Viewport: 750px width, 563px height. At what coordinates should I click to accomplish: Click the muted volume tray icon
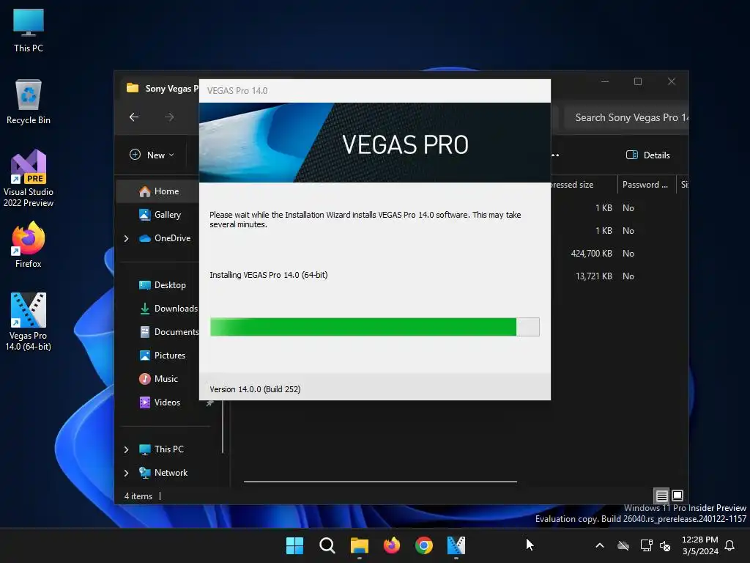tap(665, 545)
